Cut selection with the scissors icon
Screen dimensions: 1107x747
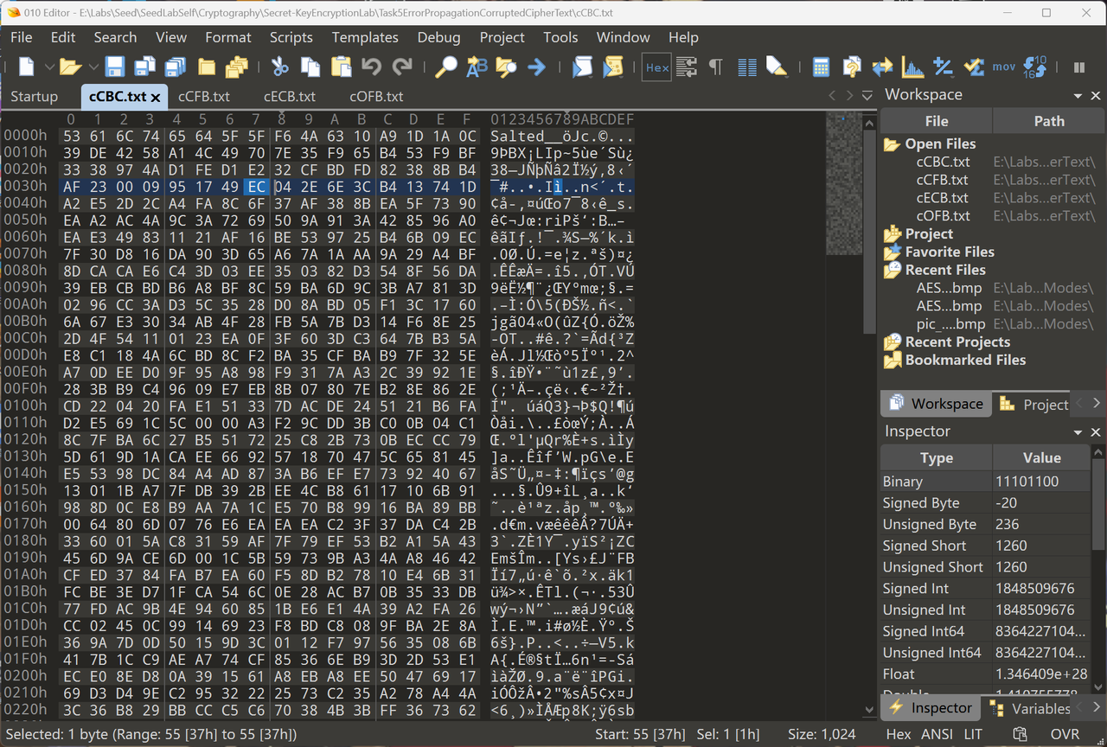click(279, 67)
